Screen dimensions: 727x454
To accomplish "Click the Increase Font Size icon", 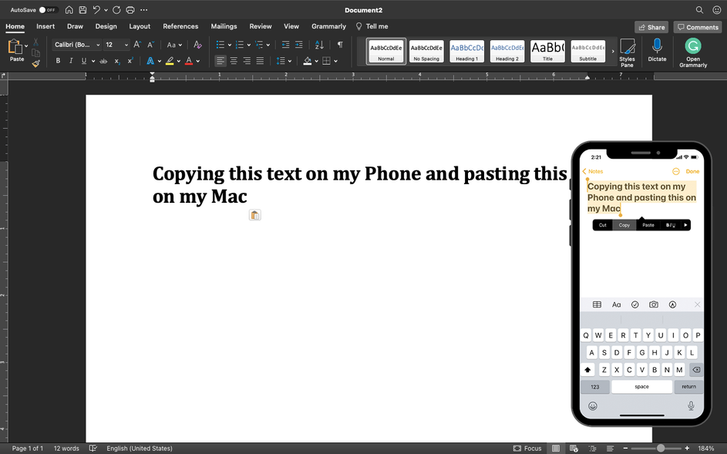I will tap(137, 45).
